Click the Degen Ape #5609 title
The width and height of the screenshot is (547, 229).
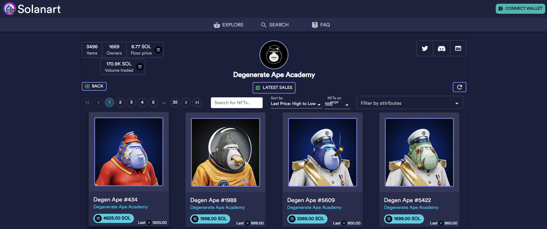coord(311,200)
